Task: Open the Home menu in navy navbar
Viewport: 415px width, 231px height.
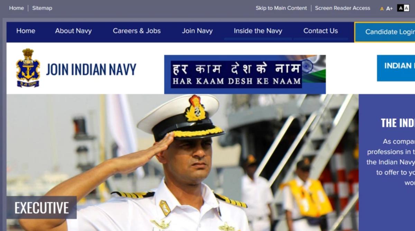Action: pyautogui.click(x=26, y=31)
